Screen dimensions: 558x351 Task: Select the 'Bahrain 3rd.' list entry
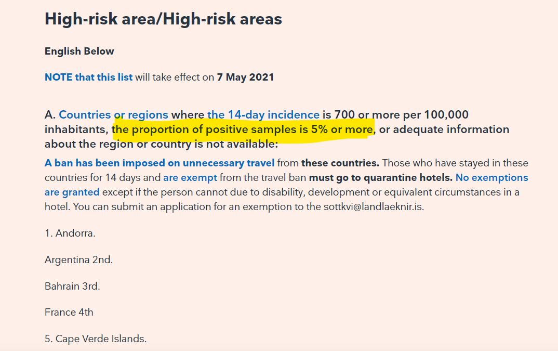pos(72,286)
